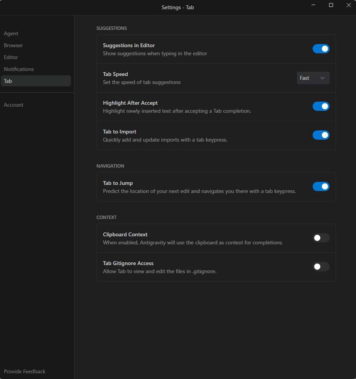Enable Tab Gitignore Access switch
The width and height of the screenshot is (356, 379).
pos(321,267)
